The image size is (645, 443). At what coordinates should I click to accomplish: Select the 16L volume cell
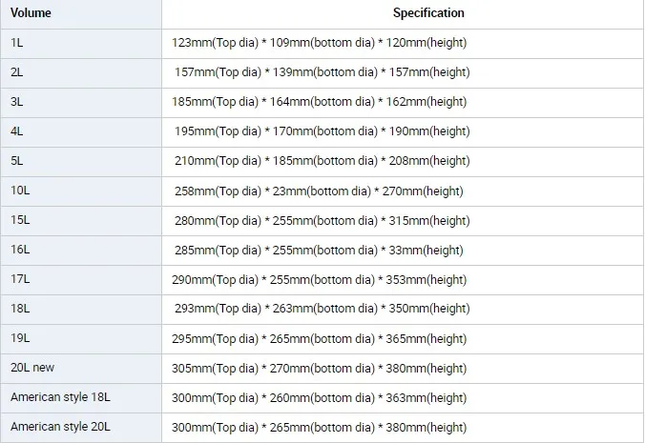[20, 250]
